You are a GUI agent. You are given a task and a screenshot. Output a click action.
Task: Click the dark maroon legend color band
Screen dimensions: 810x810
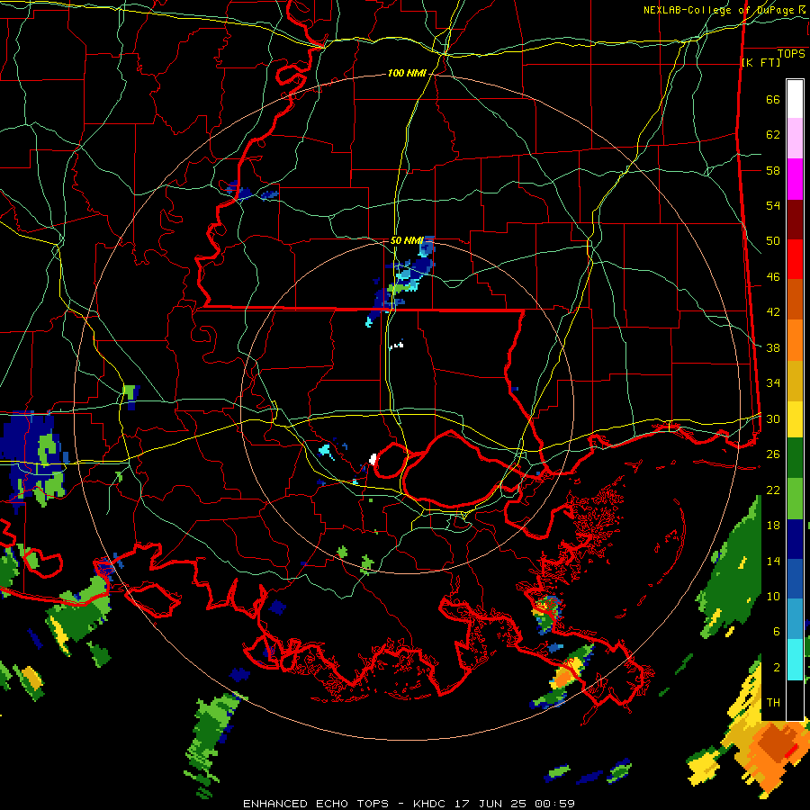click(x=795, y=219)
